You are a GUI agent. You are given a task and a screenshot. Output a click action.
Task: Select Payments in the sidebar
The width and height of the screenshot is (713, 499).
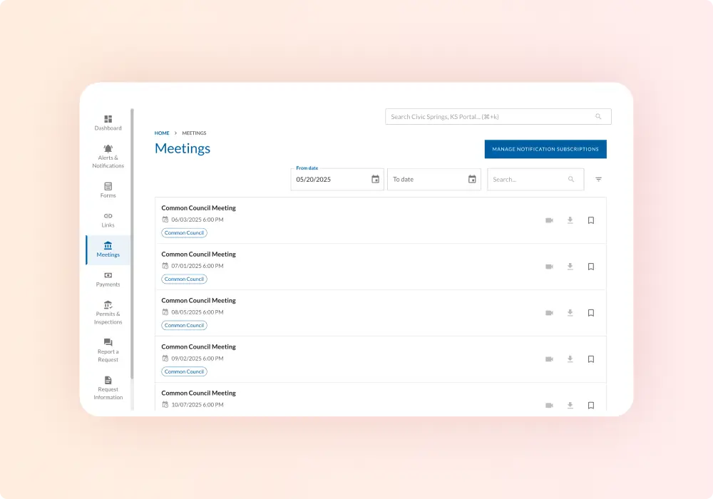(108, 279)
